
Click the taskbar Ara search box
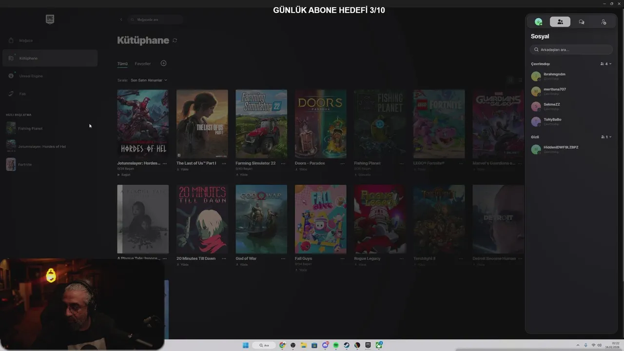[x=264, y=345]
